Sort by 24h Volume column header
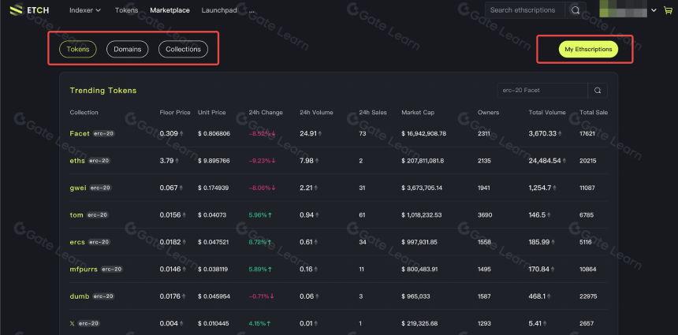The image size is (678, 335). (x=316, y=113)
